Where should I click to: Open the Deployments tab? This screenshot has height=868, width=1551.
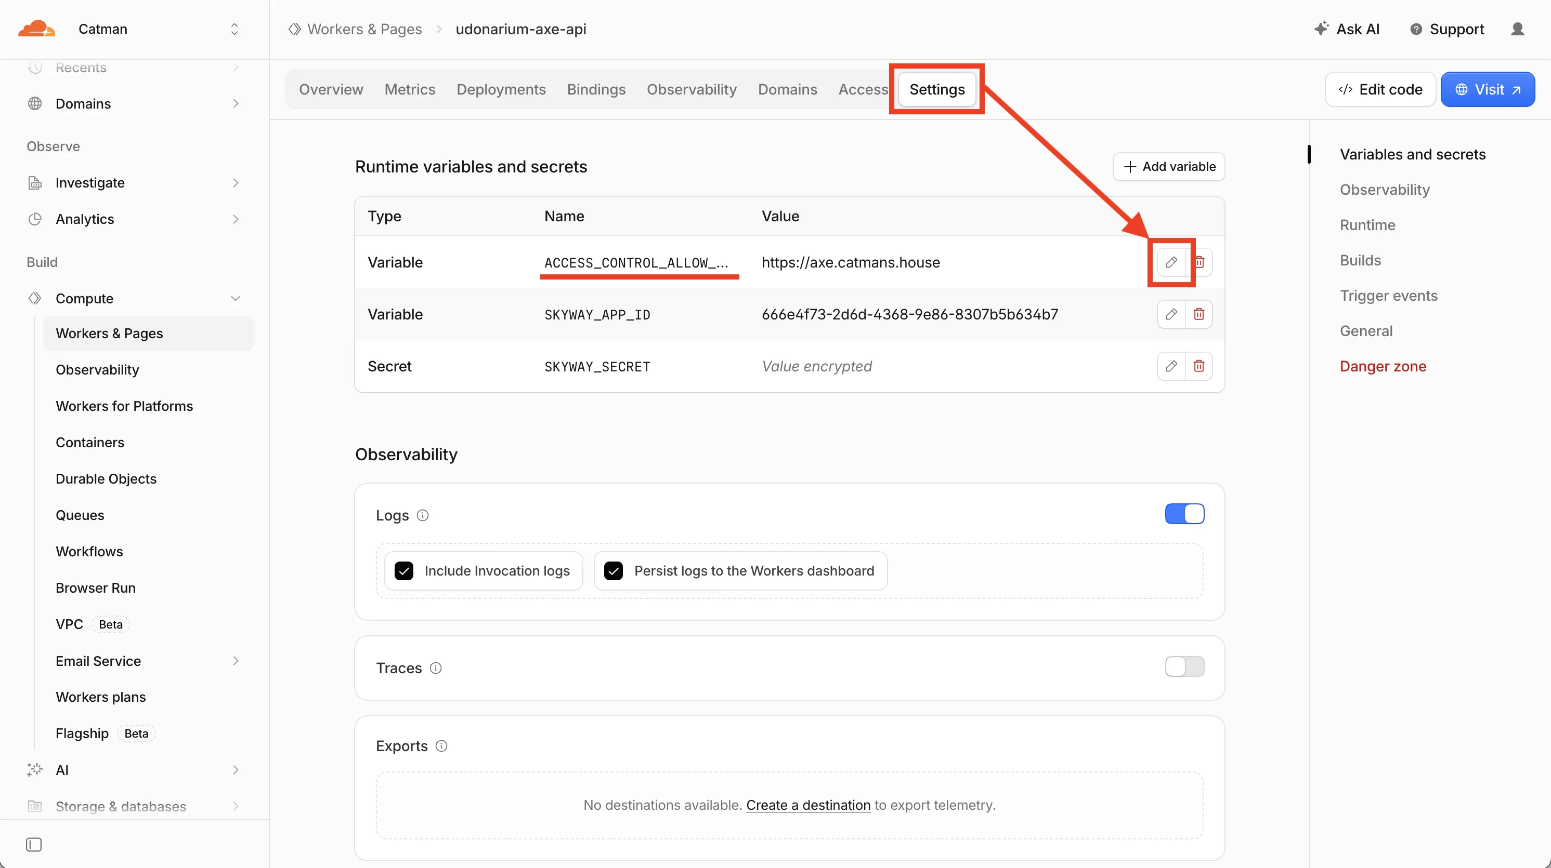[501, 90]
